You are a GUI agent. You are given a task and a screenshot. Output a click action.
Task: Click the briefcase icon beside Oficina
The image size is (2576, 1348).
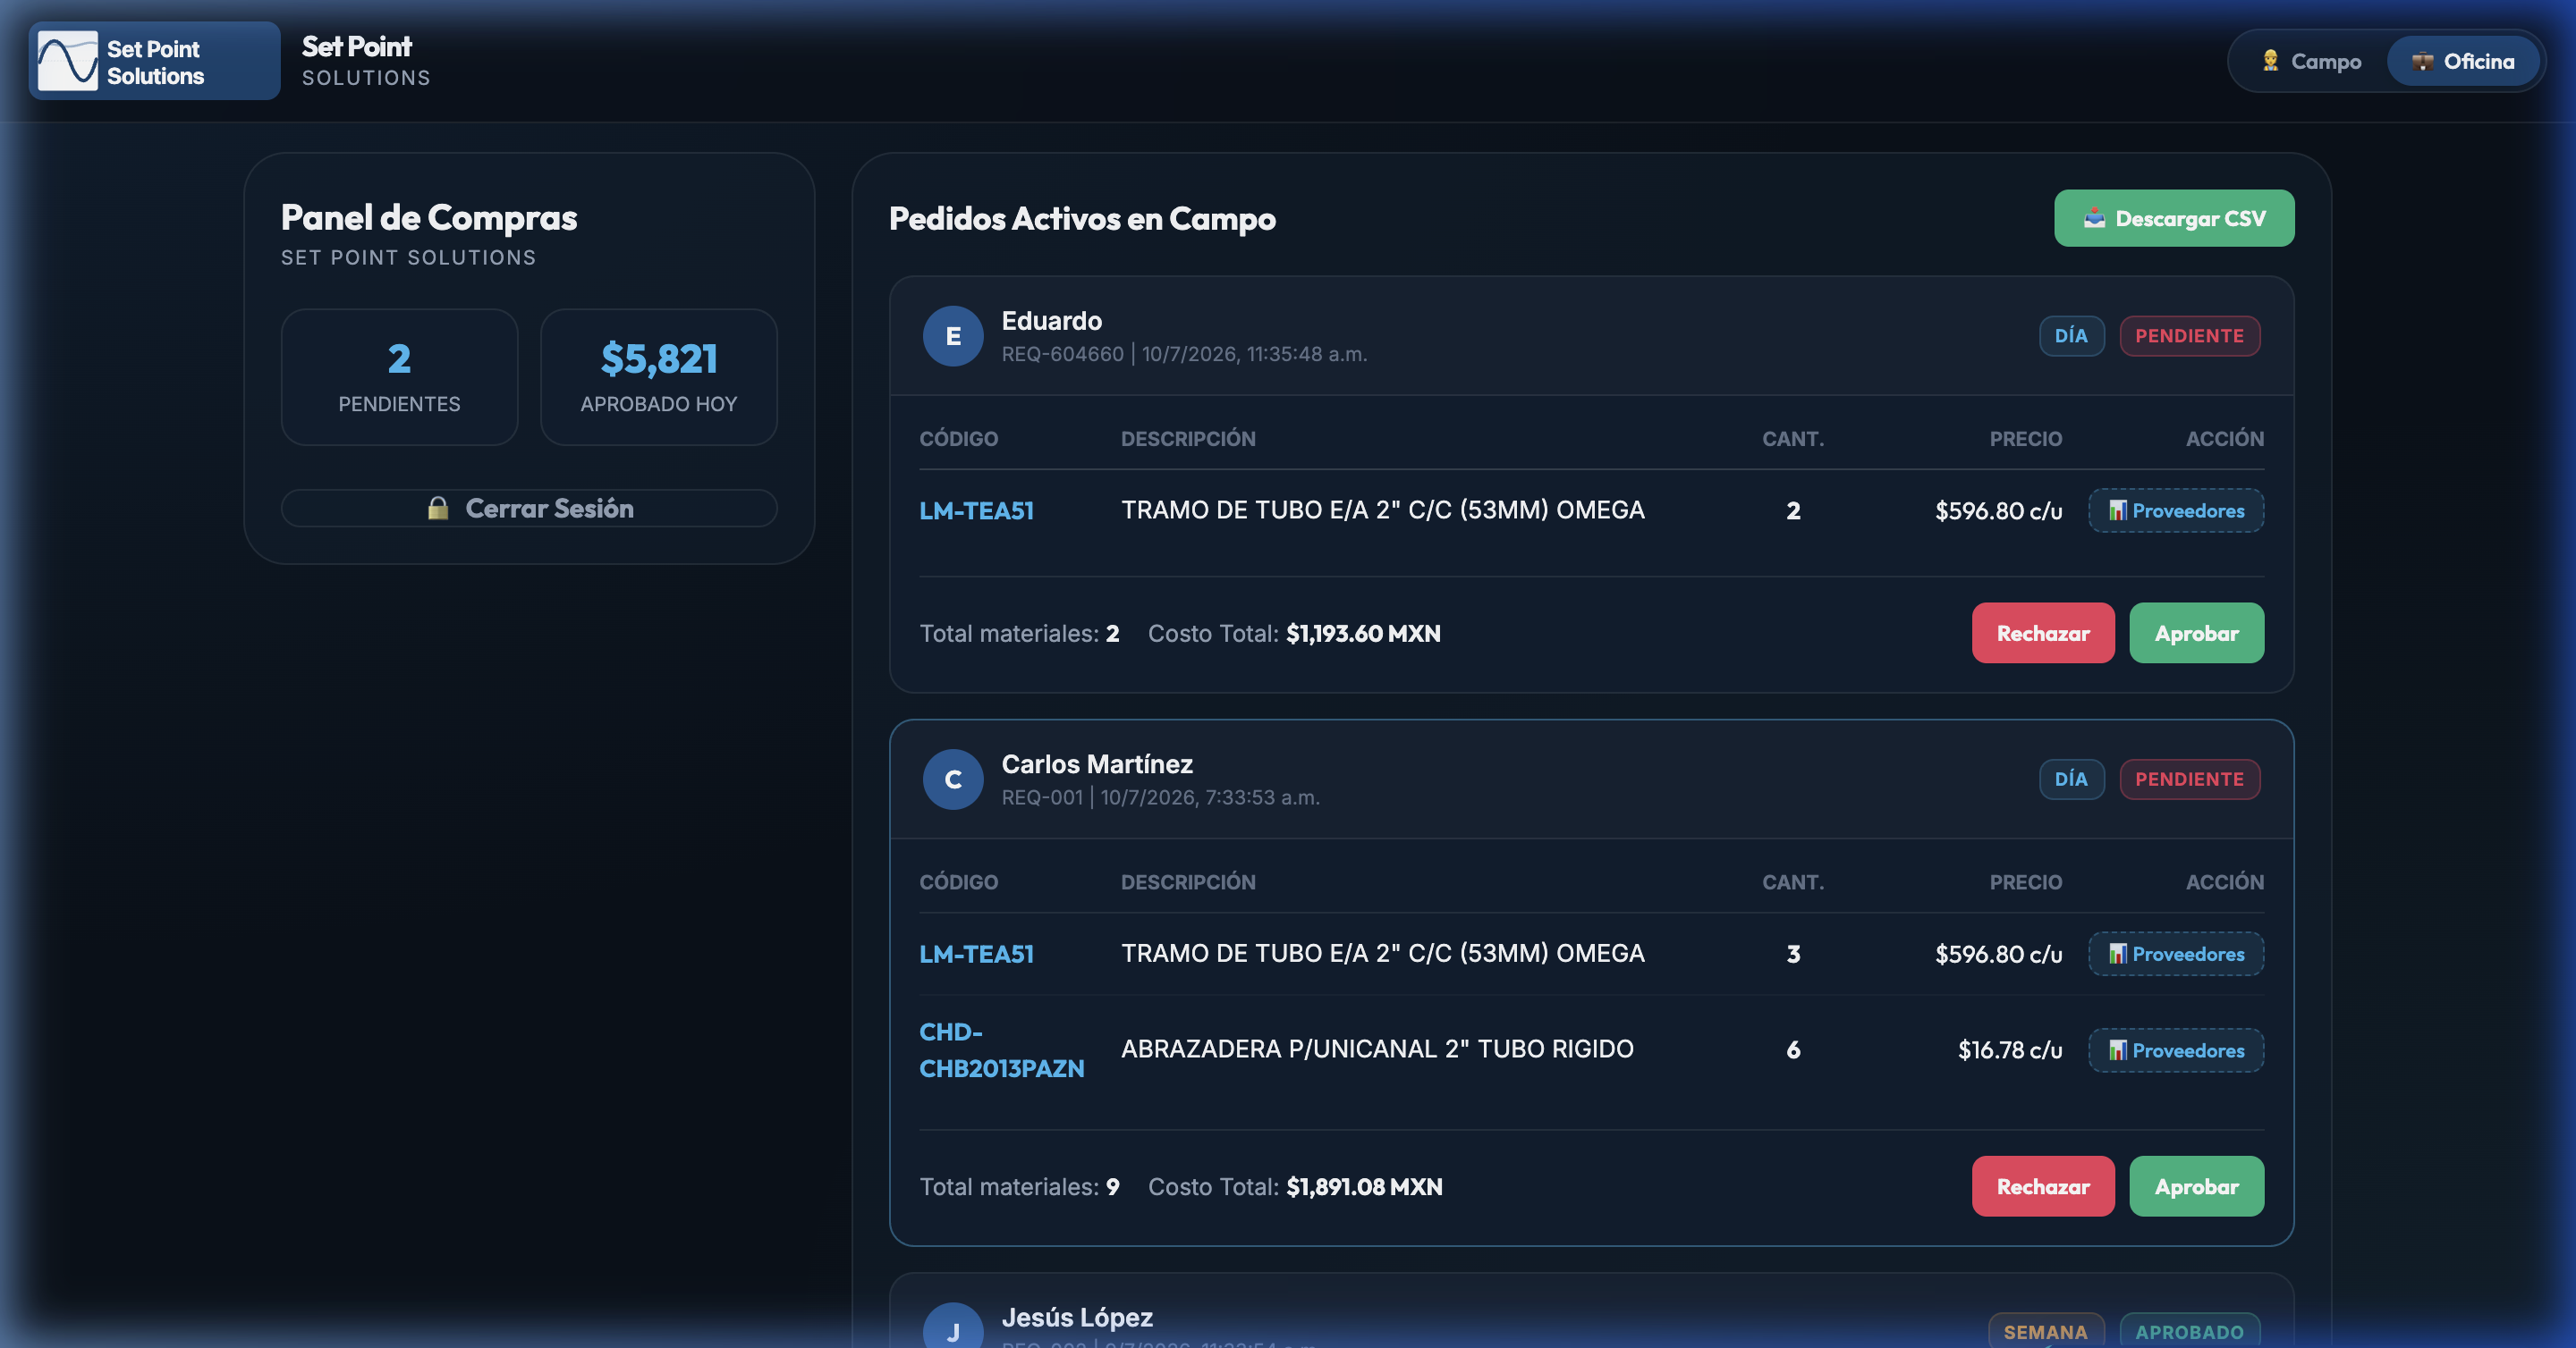click(x=2421, y=62)
